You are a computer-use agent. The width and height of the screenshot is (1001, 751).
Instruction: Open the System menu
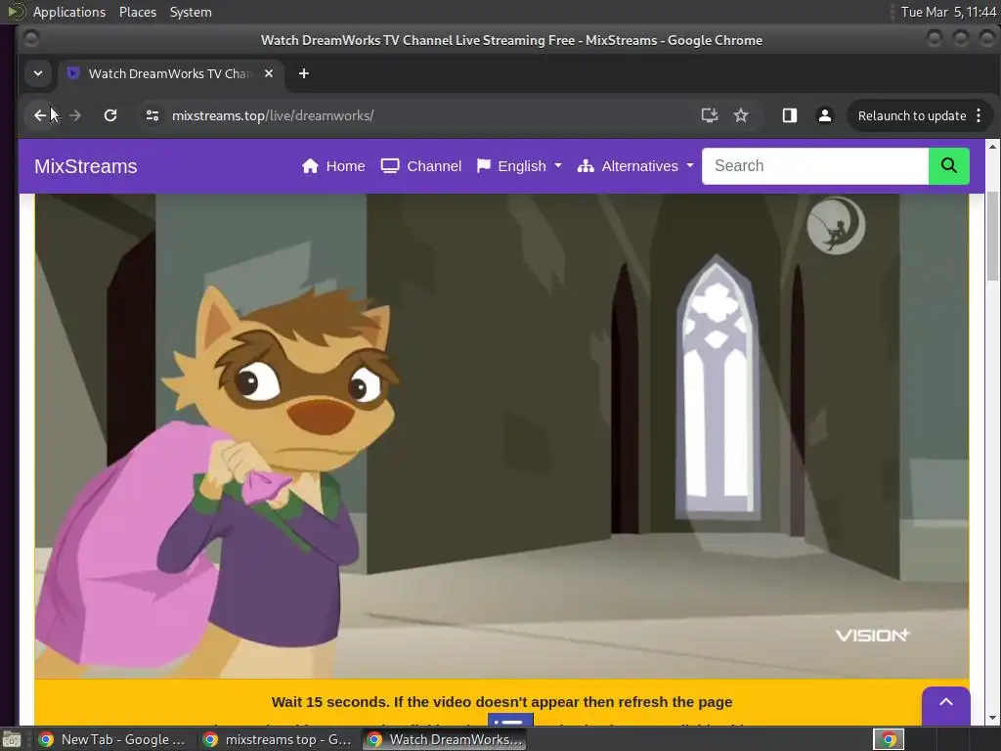coord(191,12)
